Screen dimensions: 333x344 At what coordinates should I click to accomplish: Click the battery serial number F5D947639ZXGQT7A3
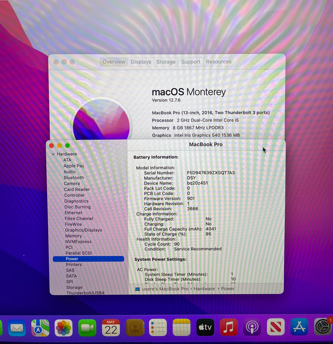[x=211, y=173]
